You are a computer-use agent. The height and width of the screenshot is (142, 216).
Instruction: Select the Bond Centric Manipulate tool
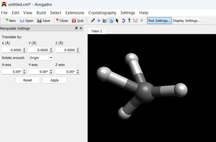coord(105,20)
